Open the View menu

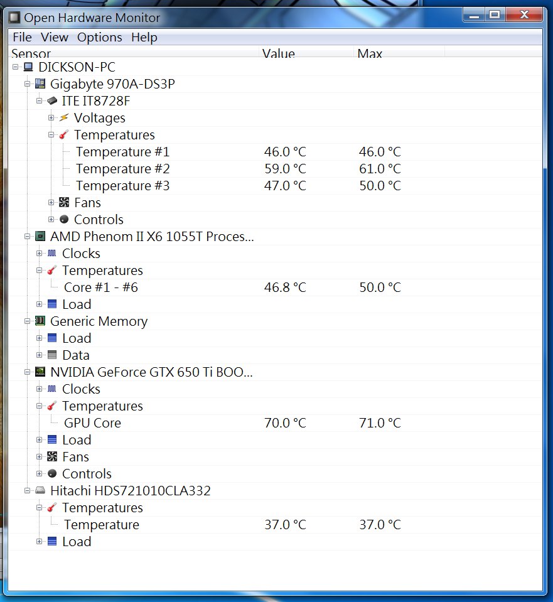tap(55, 37)
